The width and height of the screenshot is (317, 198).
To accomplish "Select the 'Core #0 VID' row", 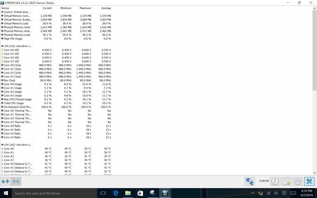I will tap(56, 50).
